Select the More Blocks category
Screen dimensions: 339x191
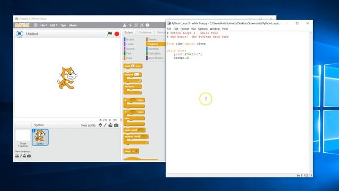point(156,58)
